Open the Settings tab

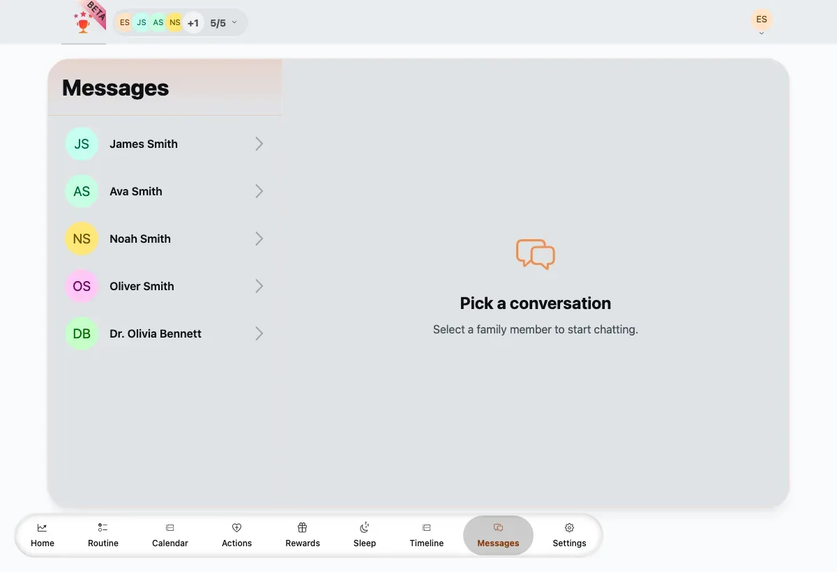coord(569,535)
